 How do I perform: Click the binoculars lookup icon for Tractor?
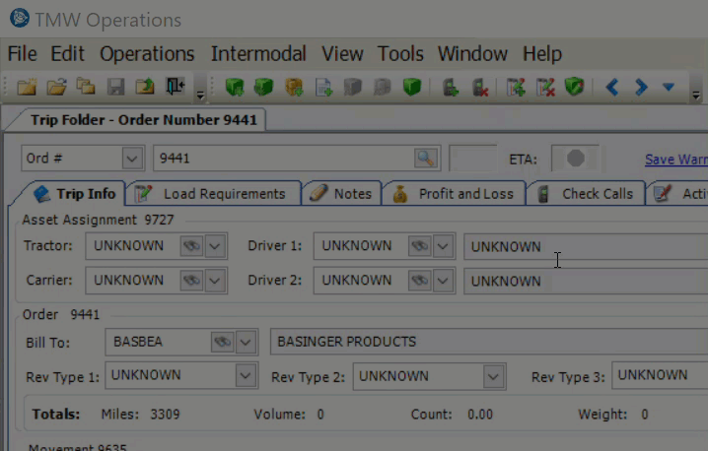click(x=190, y=246)
